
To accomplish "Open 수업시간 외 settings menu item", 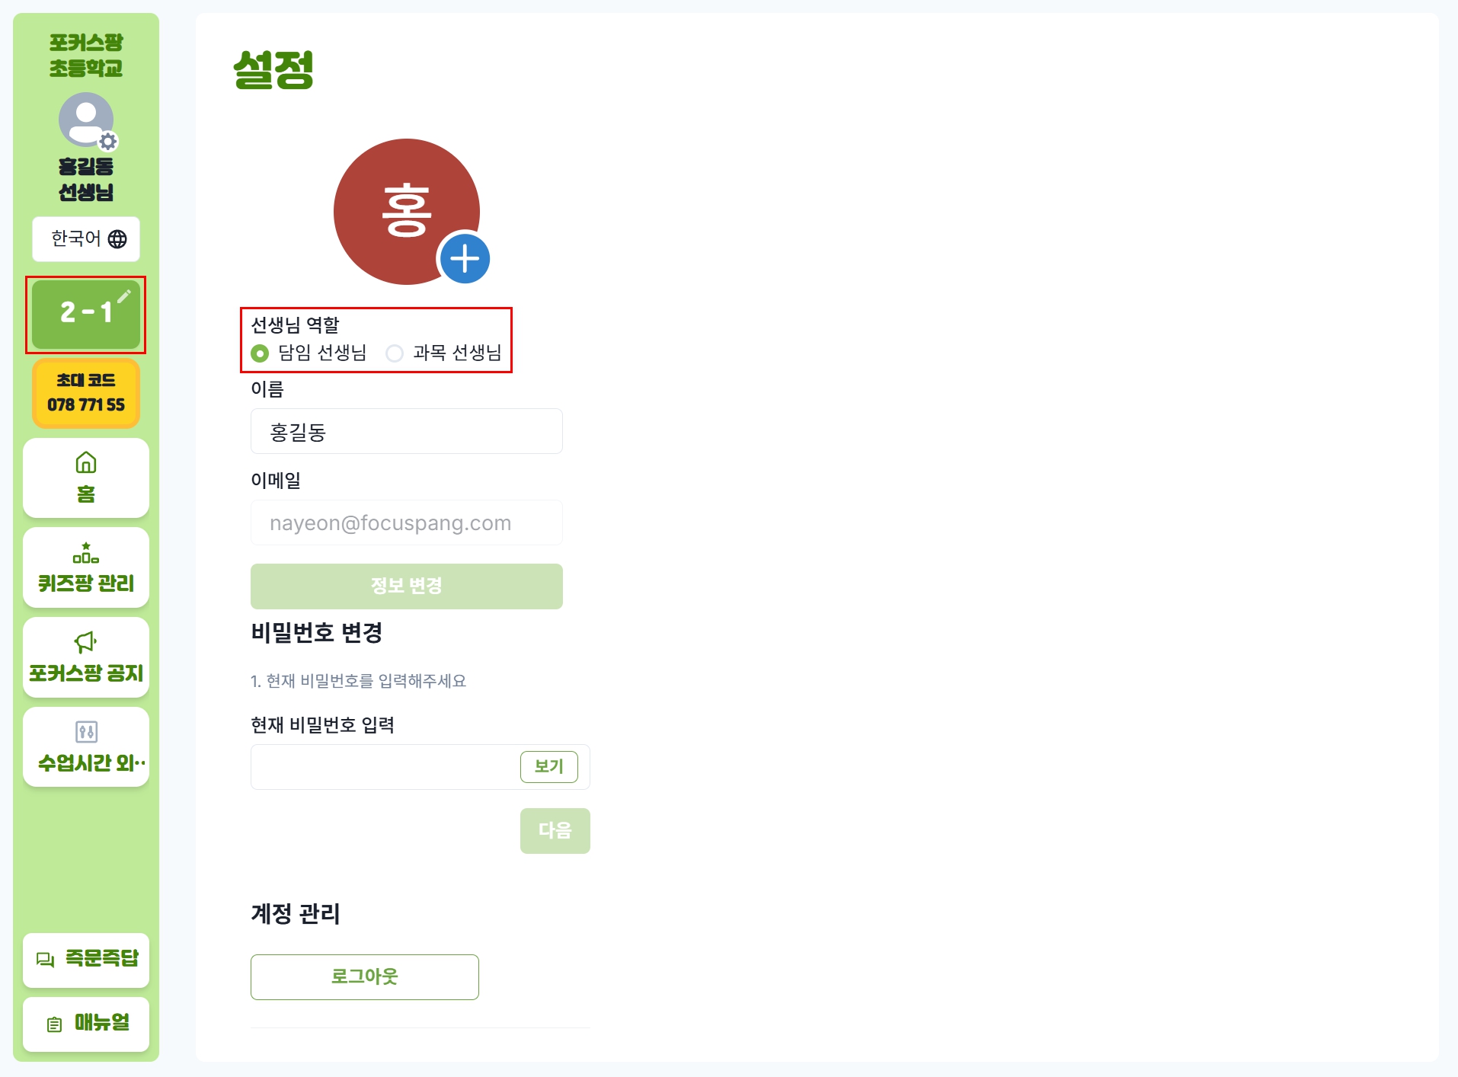I will [x=86, y=747].
